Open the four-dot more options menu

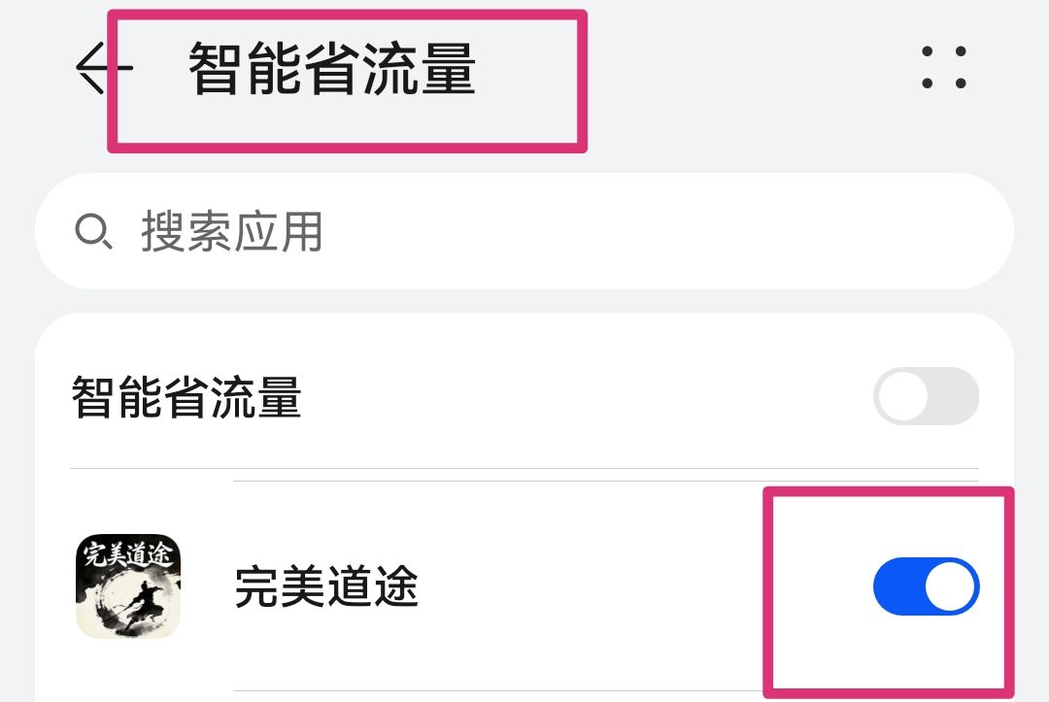pos(944,68)
